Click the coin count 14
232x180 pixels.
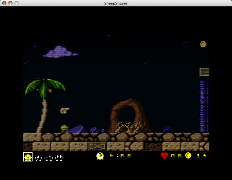coord(202,155)
